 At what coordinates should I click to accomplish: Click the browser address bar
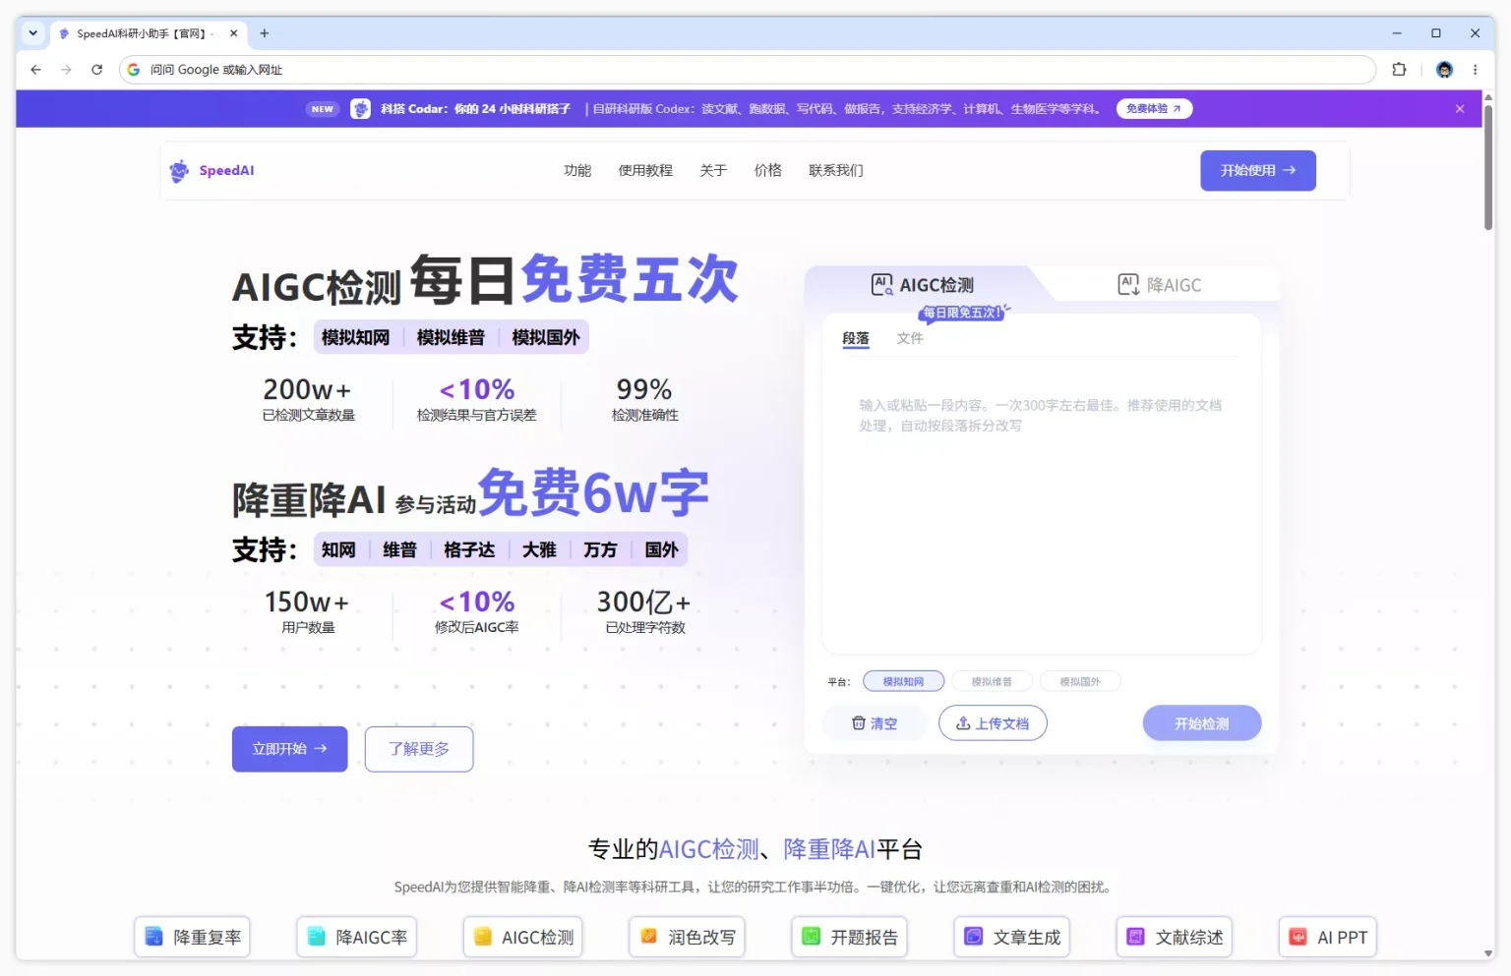pyautogui.click(x=748, y=70)
